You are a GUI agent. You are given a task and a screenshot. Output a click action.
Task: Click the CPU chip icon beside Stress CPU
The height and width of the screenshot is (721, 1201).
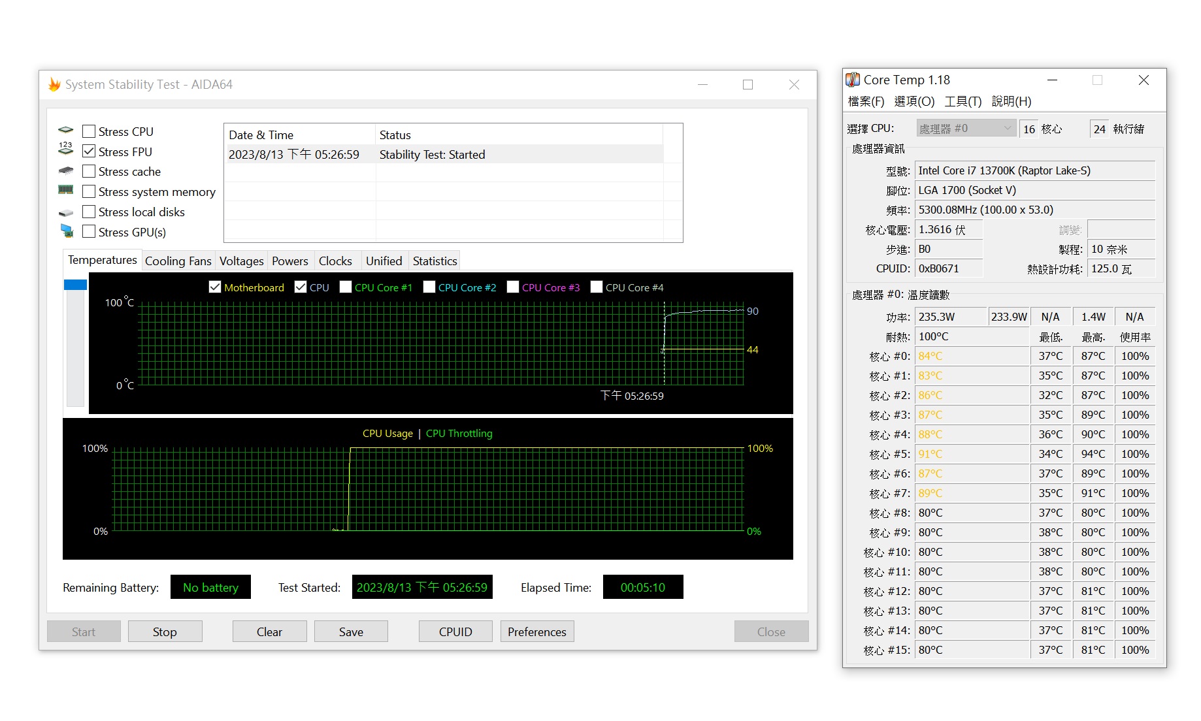click(66, 131)
